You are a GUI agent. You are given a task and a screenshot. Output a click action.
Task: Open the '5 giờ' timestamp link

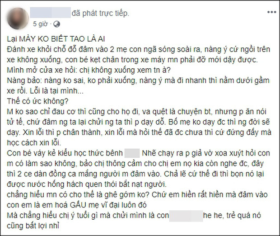coord(40,24)
